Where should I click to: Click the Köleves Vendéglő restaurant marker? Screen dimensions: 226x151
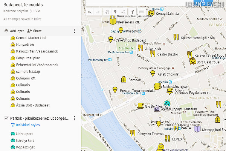(x=176, y=37)
